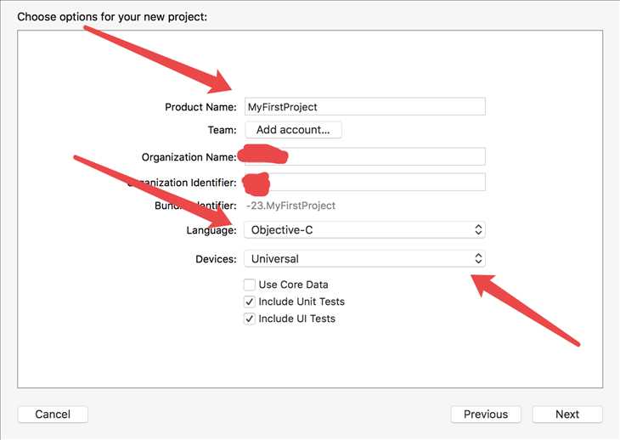620x440 pixels.
Task: Focus the Product Name field containing MyFirstProject
Action: [364, 107]
